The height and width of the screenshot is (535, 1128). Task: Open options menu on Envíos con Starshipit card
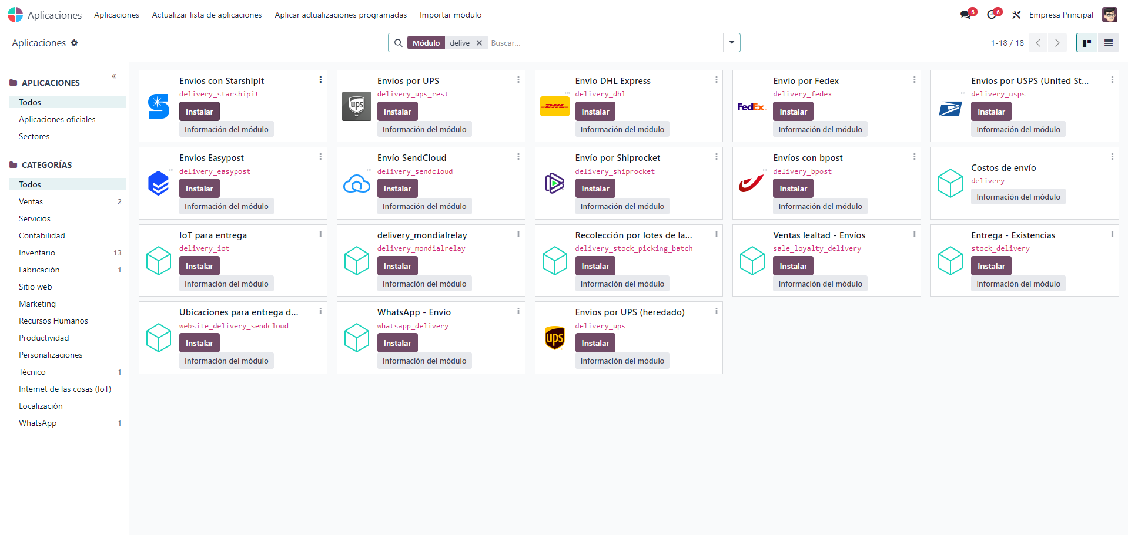[x=320, y=80]
